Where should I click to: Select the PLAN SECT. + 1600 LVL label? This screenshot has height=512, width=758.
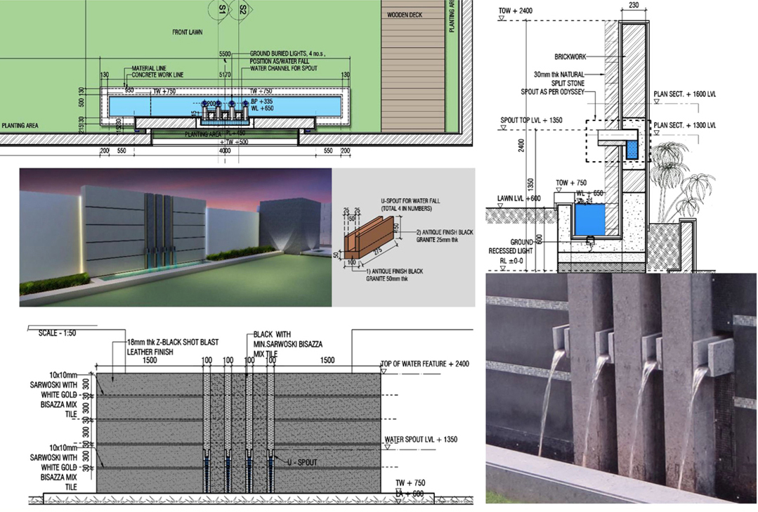pyautogui.click(x=684, y=94)
